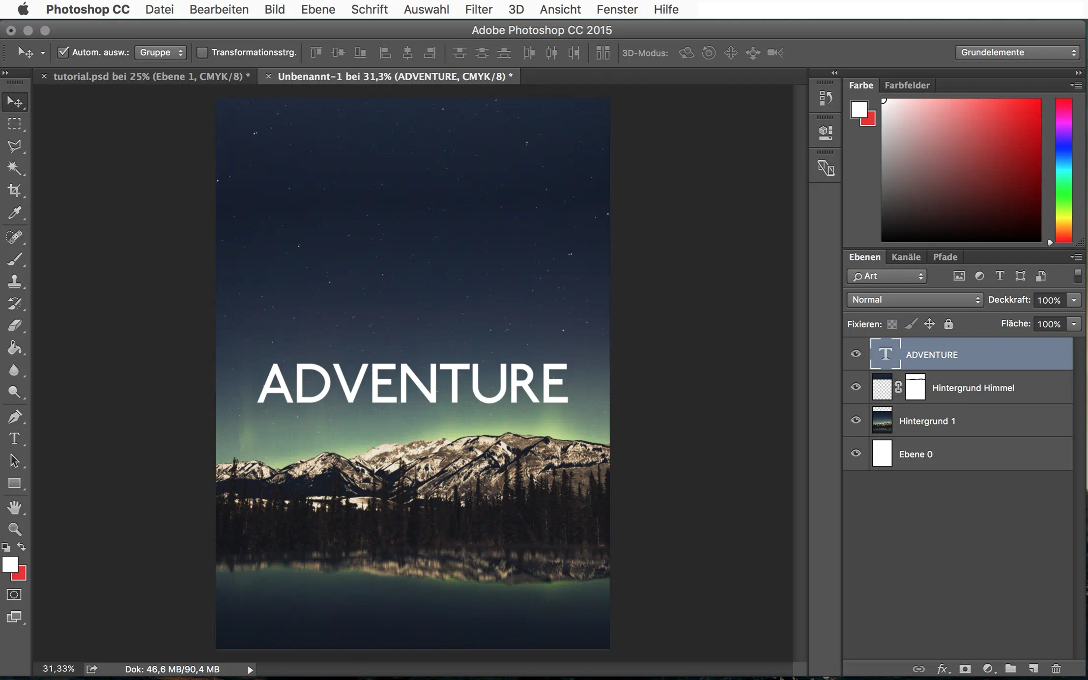Add layer style with fx icon

[x=942, y=669]
